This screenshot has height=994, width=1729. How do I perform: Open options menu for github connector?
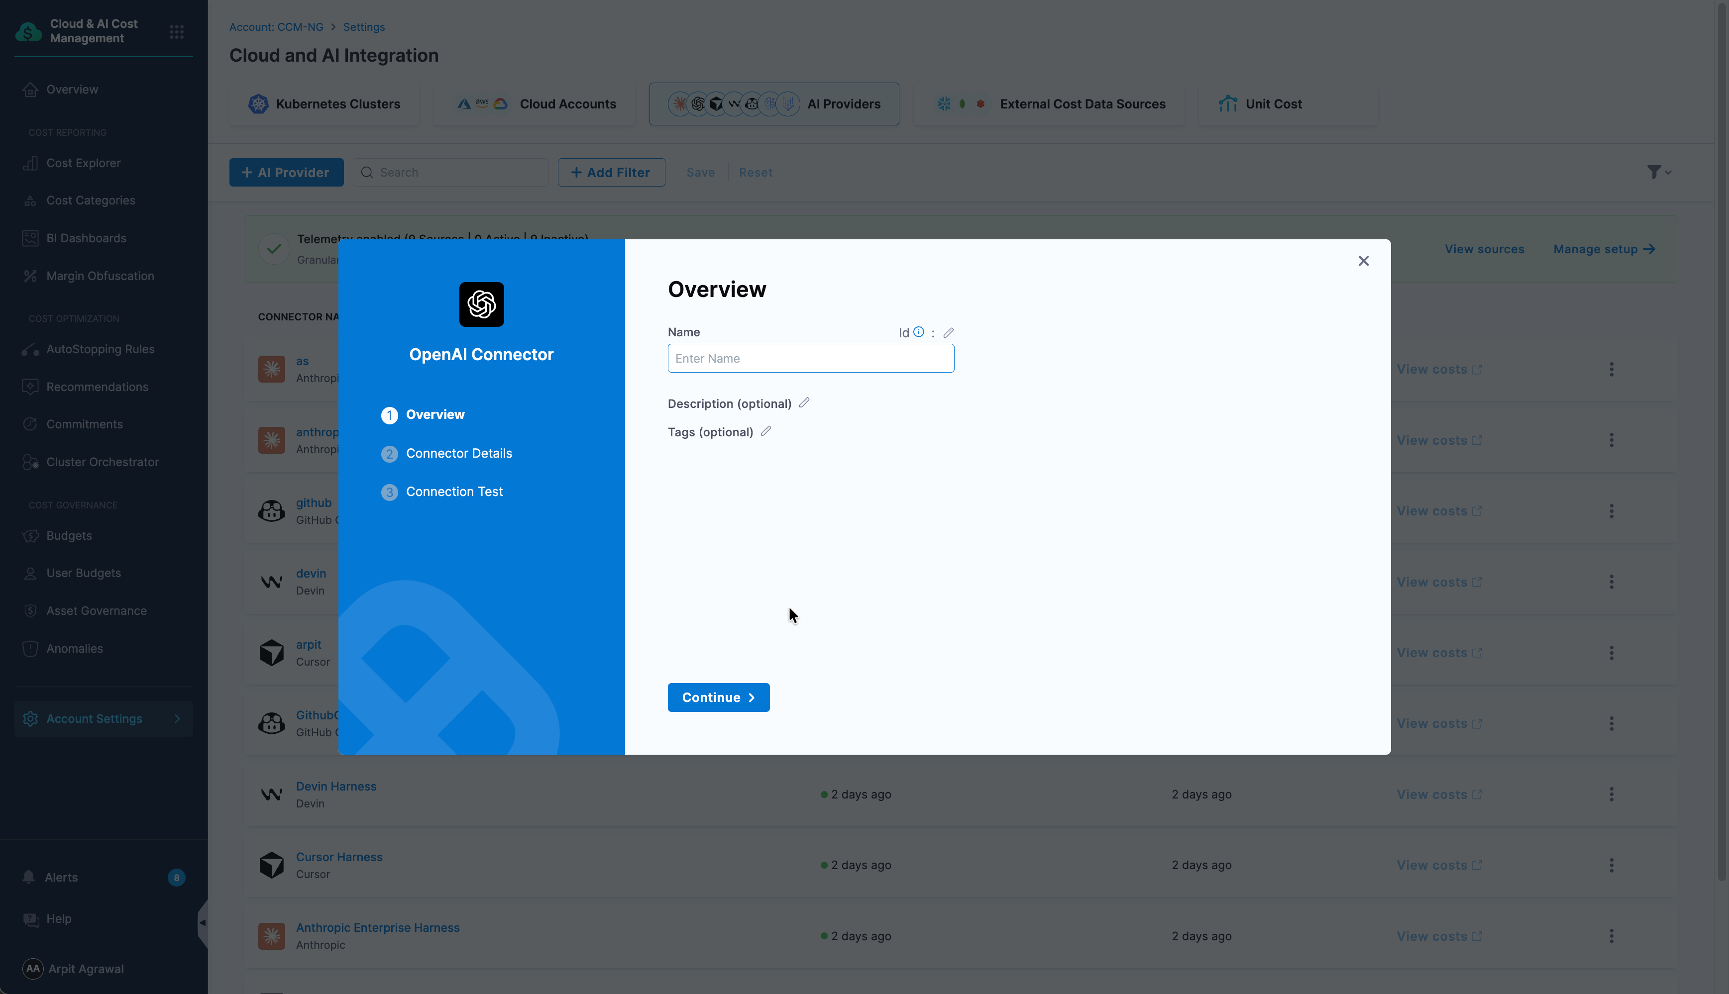coord(1611,511)
